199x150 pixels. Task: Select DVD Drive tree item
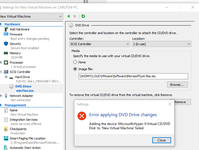pyautogui.click(x=23, y=86)
